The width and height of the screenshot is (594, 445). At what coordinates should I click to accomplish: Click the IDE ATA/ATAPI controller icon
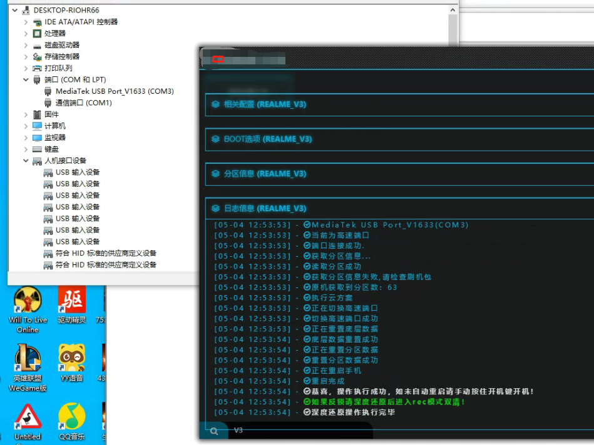[37, 22]
